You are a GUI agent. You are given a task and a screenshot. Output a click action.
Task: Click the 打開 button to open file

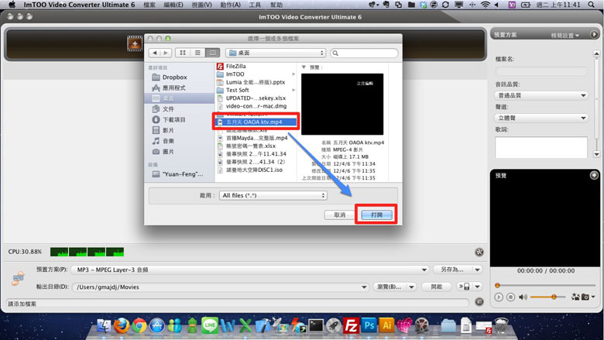click(x=376, y=215)
